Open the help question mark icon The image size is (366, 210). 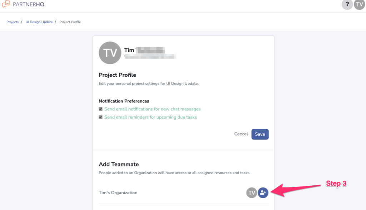point(347,4)
